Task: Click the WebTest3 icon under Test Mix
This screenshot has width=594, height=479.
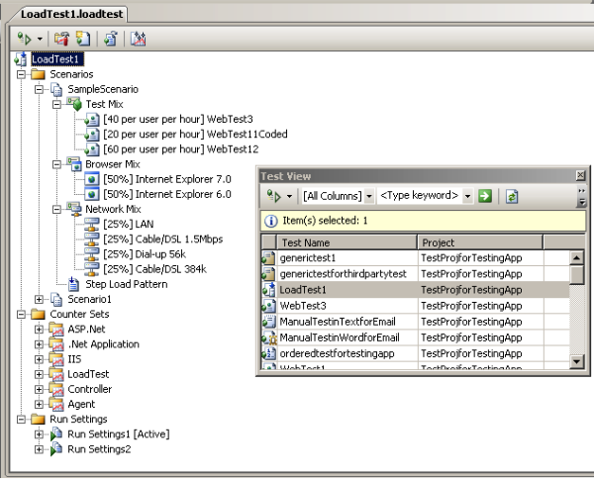Action: click(x=92, y=120)
